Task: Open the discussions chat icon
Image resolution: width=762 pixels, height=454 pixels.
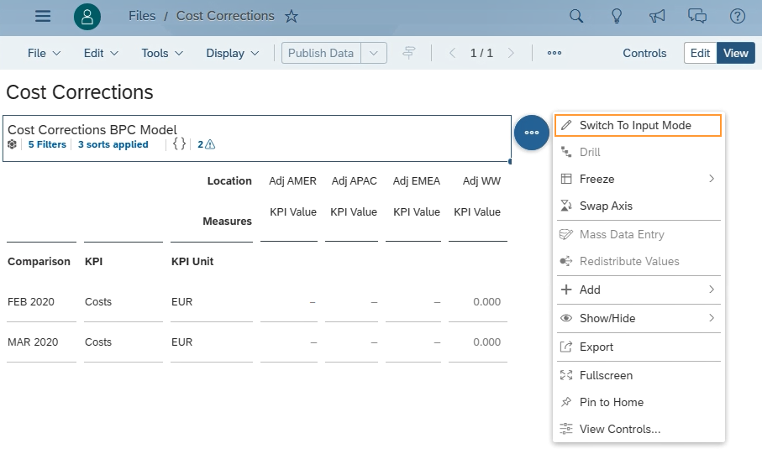Action: point(696,17)
